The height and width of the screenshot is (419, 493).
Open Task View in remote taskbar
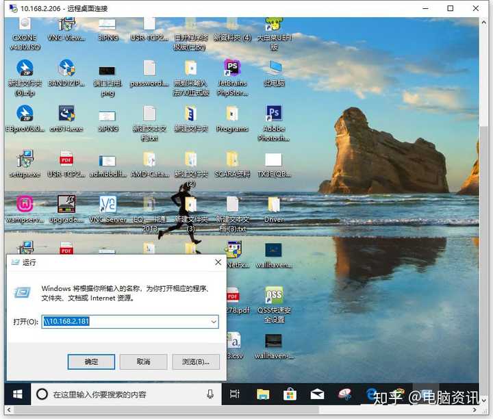click(x=235, y=394)
